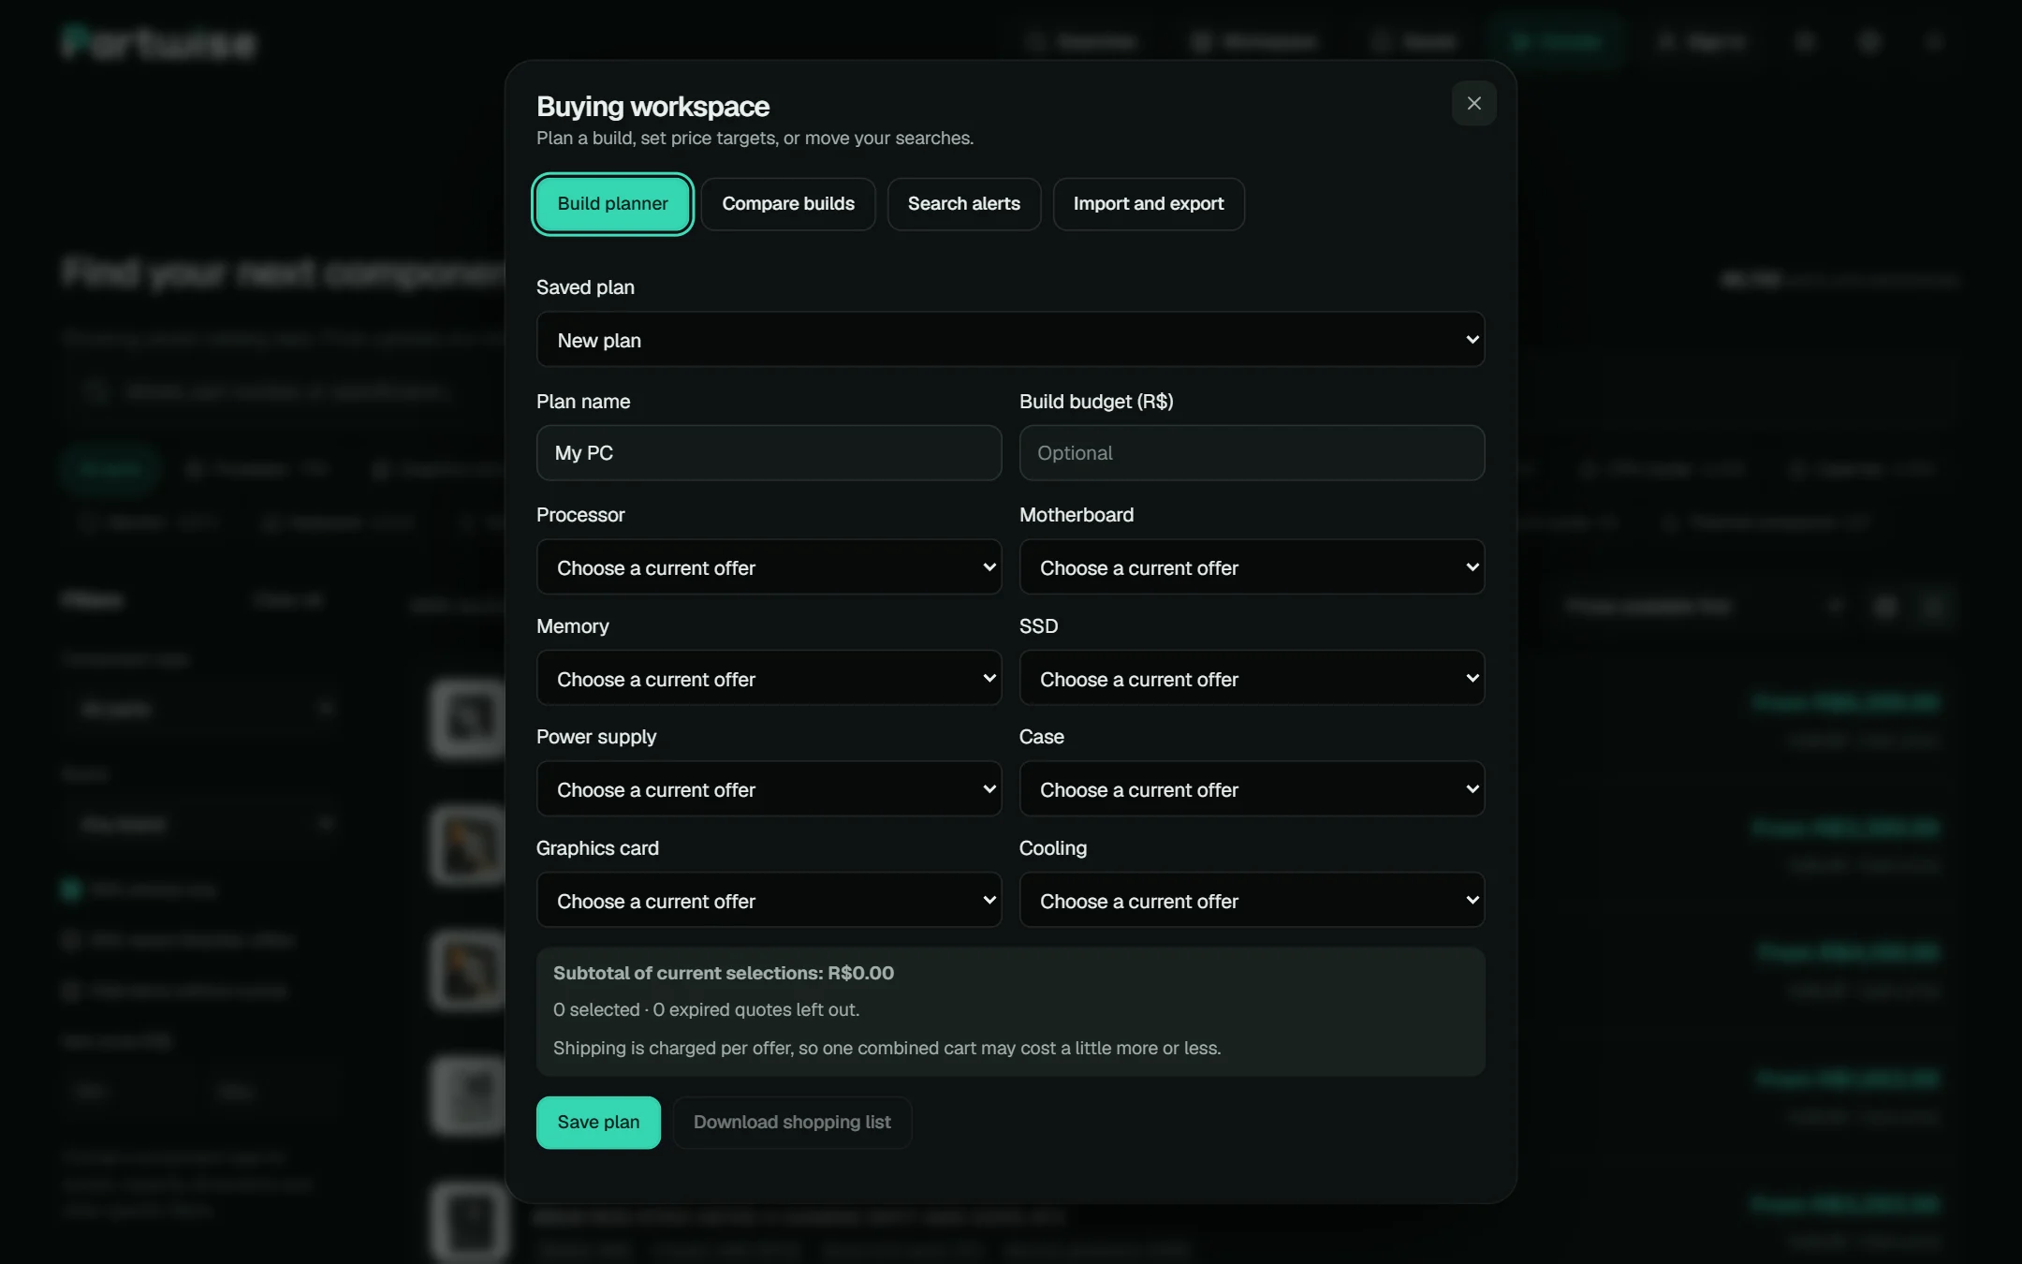Viewport: 2022px width, 1264px height.
Task: Click the Plan name input field
Action: pyautogui.click(x=769, y=453)
